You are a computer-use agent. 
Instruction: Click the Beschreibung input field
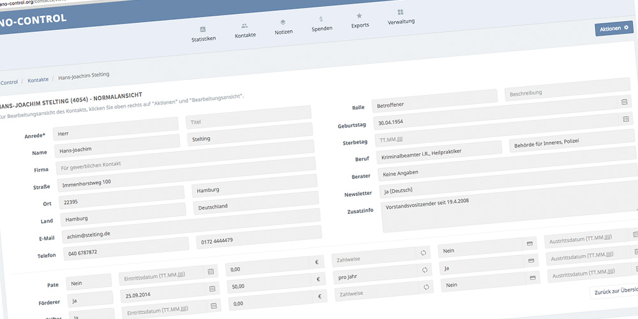pyautogui.click(x=567, y=89)
